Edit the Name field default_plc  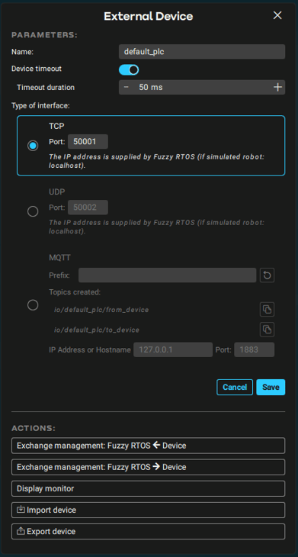[202, 52]
